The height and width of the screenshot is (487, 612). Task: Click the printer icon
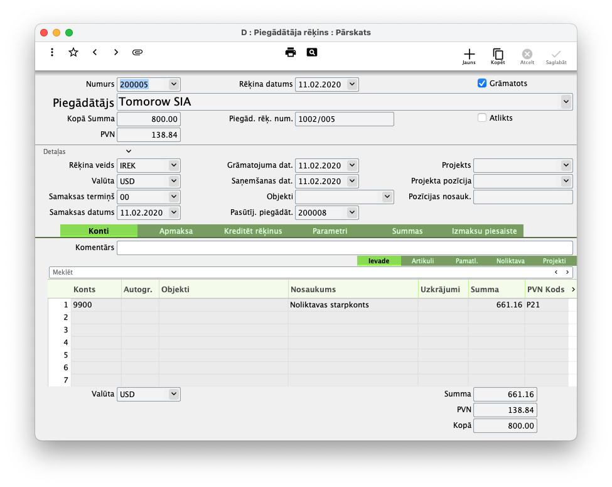(x=291, y=52)
